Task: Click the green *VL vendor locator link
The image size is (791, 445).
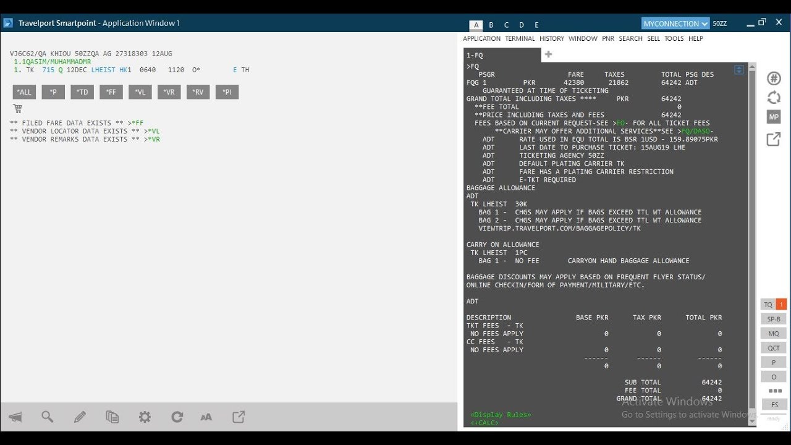Action: click(x=154, y=131)
